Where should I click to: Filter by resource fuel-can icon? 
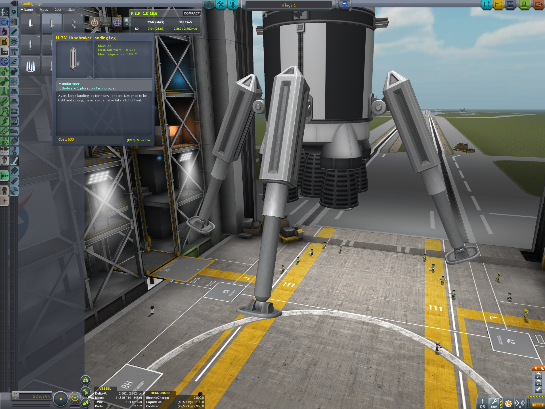(x=5, y=42)
